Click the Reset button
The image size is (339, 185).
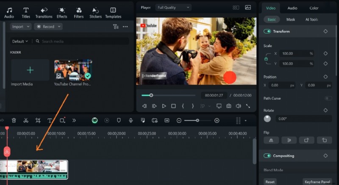[270, 182]
